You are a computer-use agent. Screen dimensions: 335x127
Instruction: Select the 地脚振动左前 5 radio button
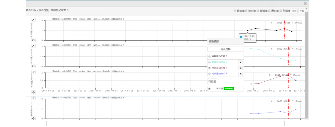click(x=210, y=57)
